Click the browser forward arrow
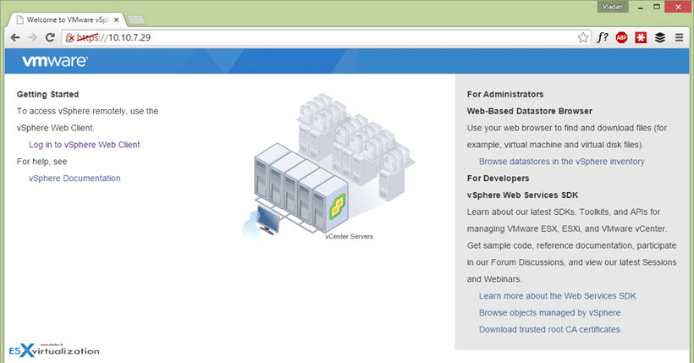Image resolution: width=694 pixels, height=363 pixels. coord(33,37)
